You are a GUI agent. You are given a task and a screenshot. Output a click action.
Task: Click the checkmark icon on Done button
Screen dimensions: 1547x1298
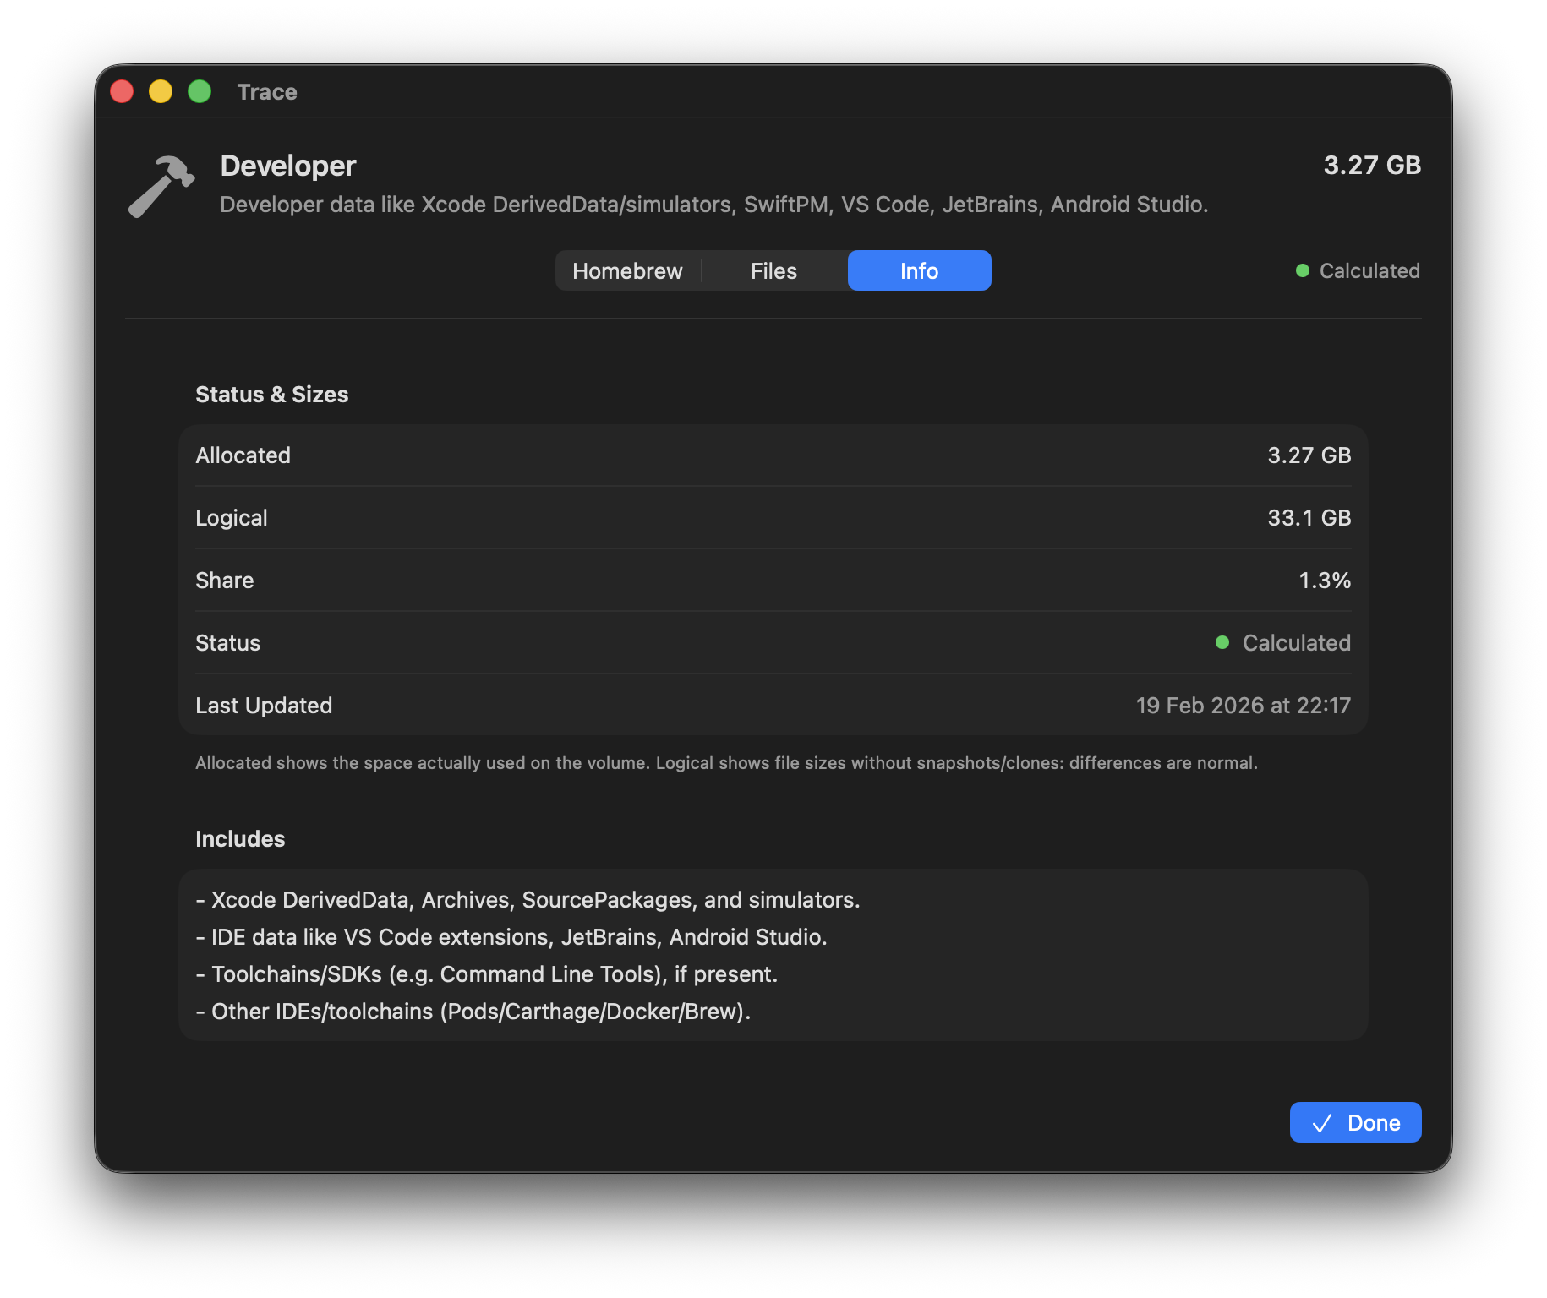click(1322, 1123)
